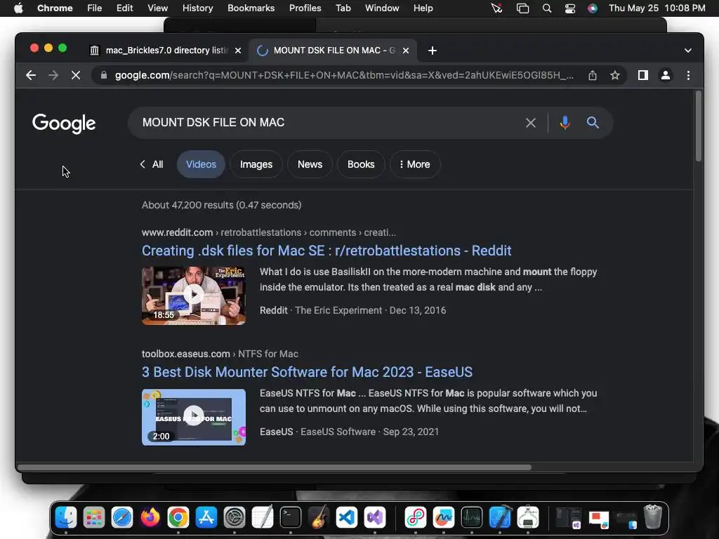The width and height of the screenshot is (719, 539).
Task: Stop page loading with the X button
Action: [x=76, y=75]
